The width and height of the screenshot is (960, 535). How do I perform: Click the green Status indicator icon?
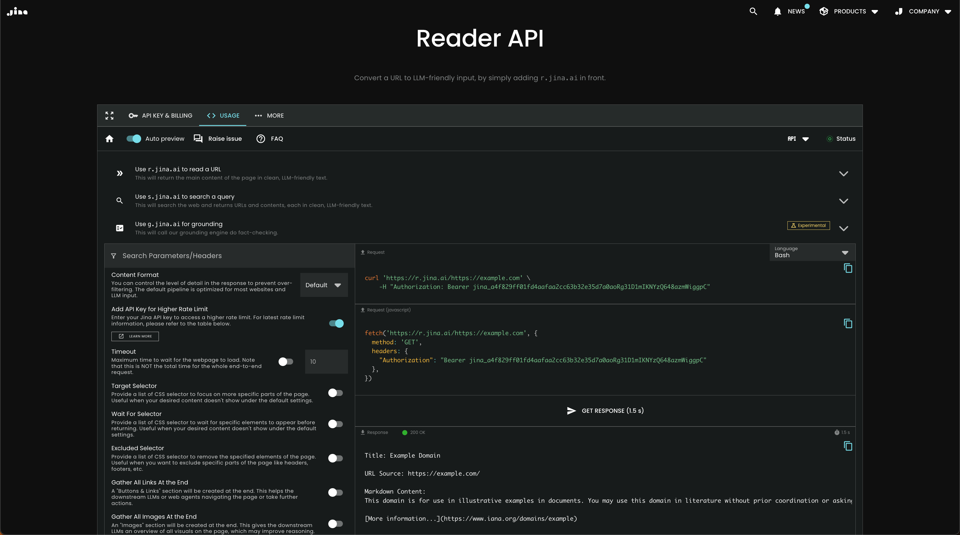point(829,139)
